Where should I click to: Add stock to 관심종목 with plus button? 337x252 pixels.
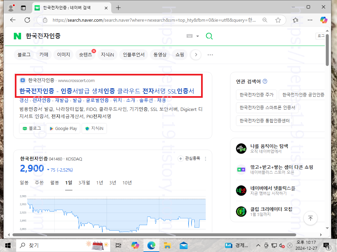(x=181, y=158)
